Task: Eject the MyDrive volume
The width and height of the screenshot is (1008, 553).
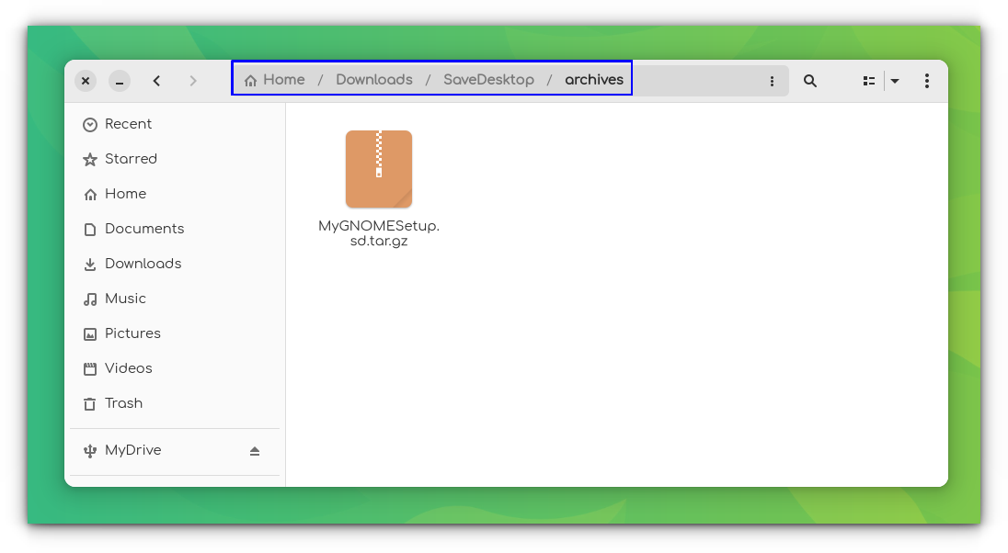Action: 255,450
